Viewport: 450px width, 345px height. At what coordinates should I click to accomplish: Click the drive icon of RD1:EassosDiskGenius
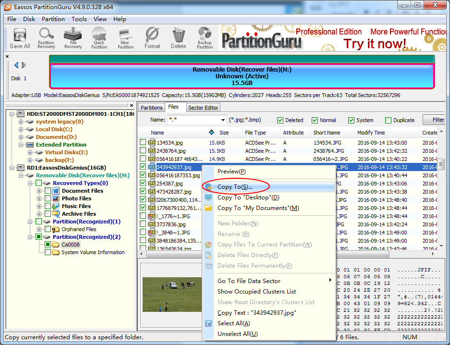click(20, 168)
